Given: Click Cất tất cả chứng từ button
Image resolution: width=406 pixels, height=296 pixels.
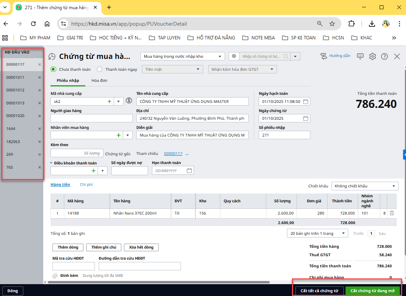Looking at the screenshot, I should point(319,291).
